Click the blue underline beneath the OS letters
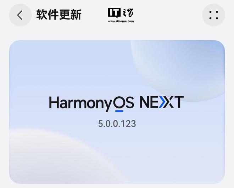Image resolution: width=234 pixels, height=188 pixels. pyautogui.click(x=119, y=111)
